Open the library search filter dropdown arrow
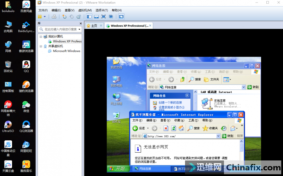This screenshot has width=283, height=176. pyautogui.click(x=79, y=29)
